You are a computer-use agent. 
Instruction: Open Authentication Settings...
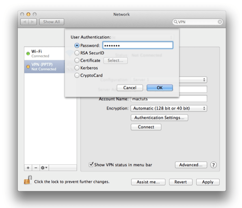pos(160,118)
